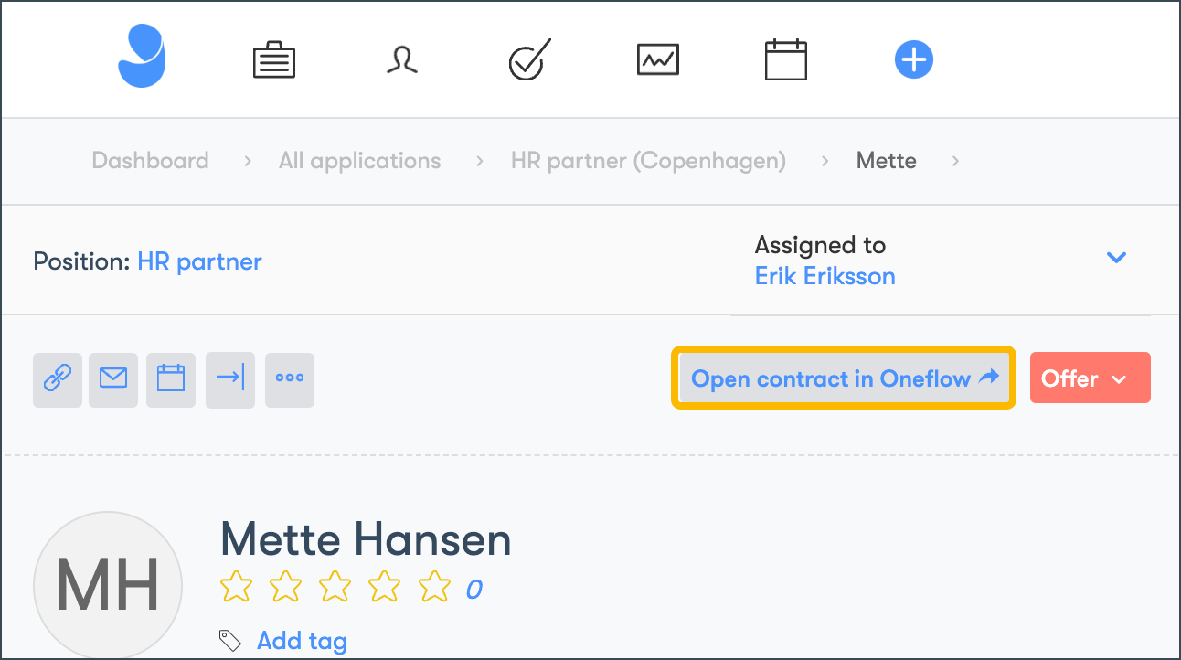The height and width of the screenshot is (660, 1181).
Task: Rate candidate with second star
Action: [x=285, y=587]
